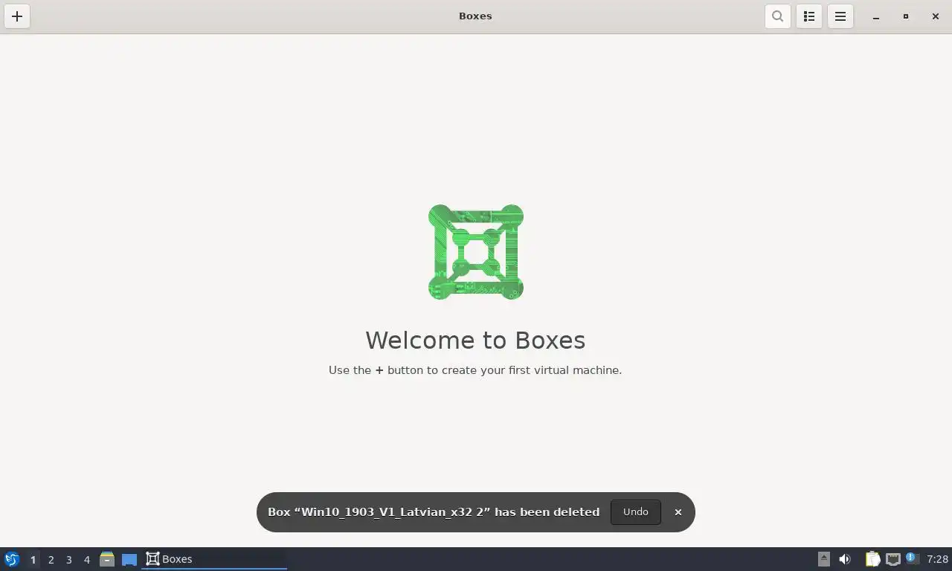The width and height of the screenshot is (952, 571).
Task: Switch to workspace 4
Action: tap(86, 560)
